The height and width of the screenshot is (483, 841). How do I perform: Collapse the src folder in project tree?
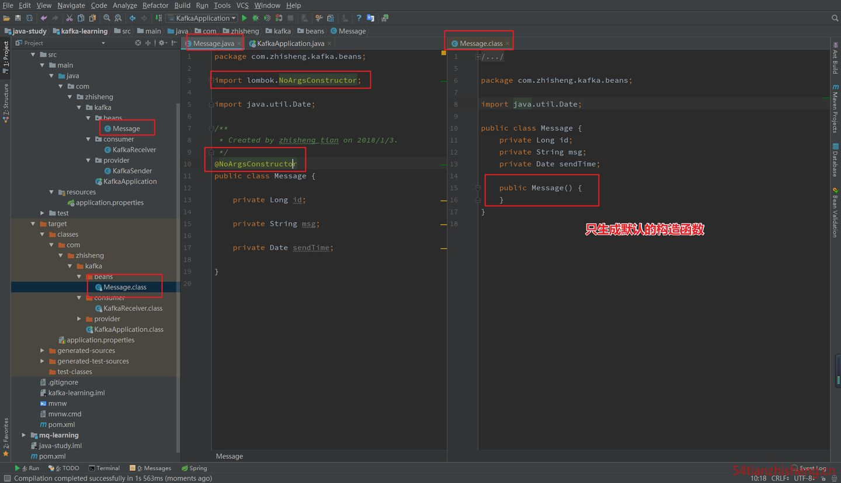point(33,54)
